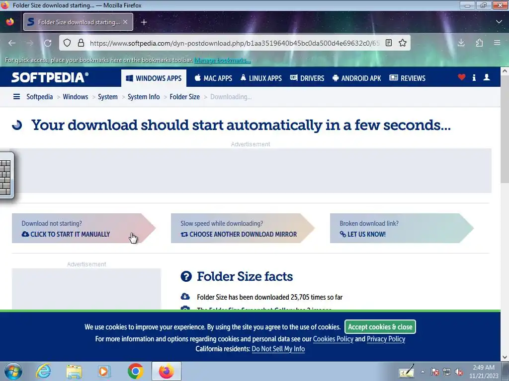
Task: Go to the System breadcrumb link
Action: [x=108, y=97]
